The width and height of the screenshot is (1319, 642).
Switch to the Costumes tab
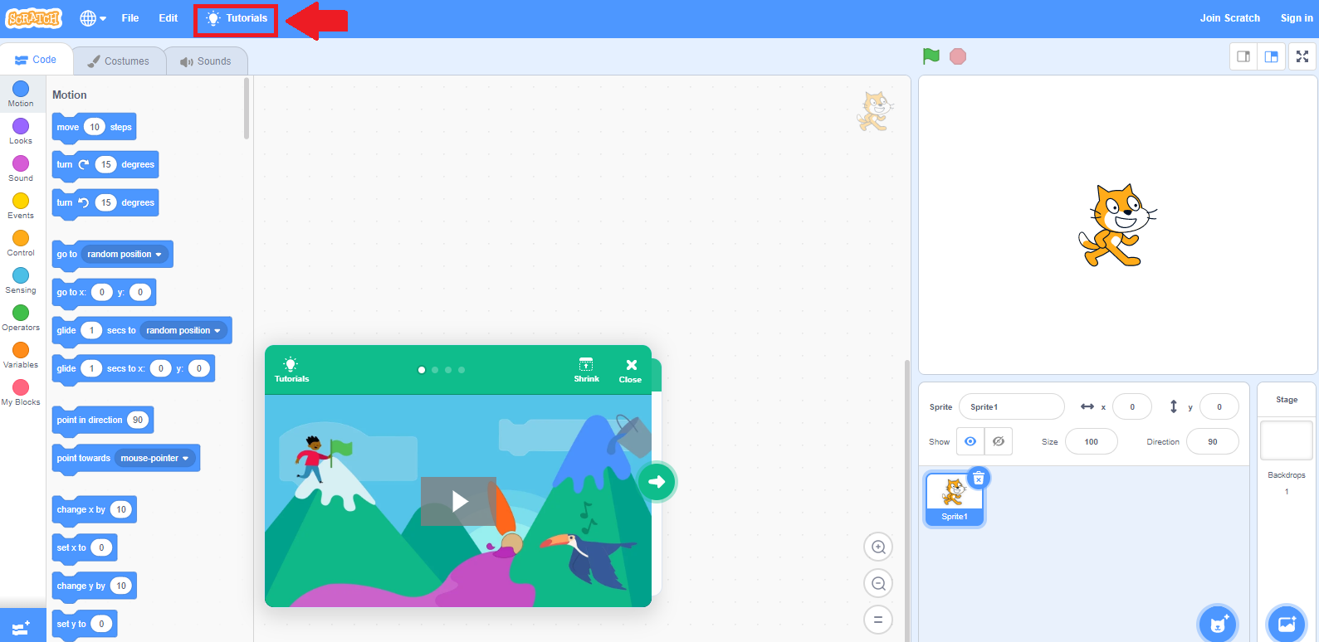click(x=119, y=61)
